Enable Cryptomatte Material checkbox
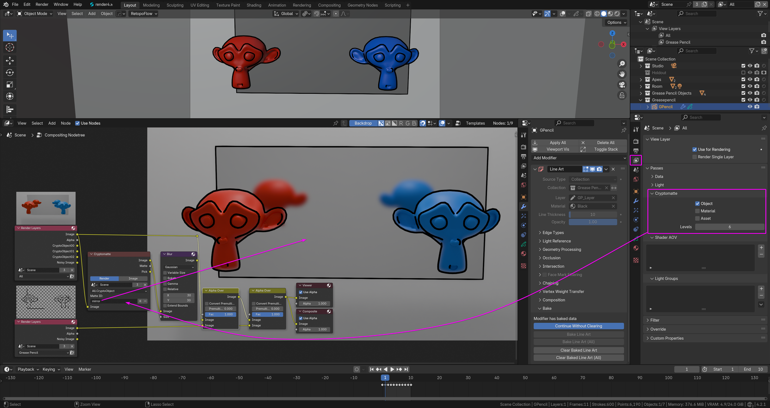The image size is (770, 408). tap(697, 211)
